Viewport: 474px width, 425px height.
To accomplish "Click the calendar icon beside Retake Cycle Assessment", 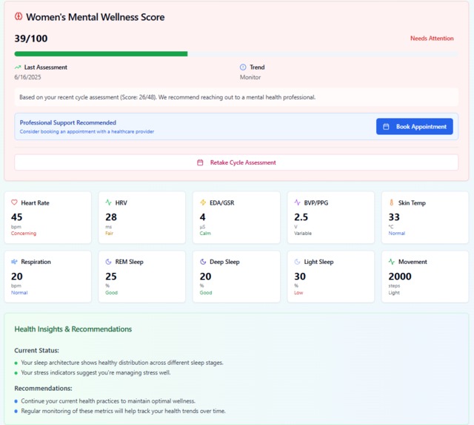I will [x=200, y=162].
